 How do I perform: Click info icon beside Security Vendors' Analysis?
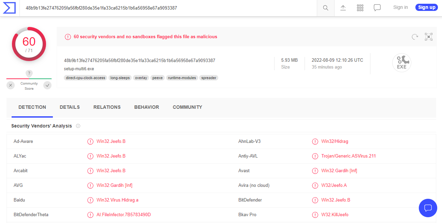point(78,126)
